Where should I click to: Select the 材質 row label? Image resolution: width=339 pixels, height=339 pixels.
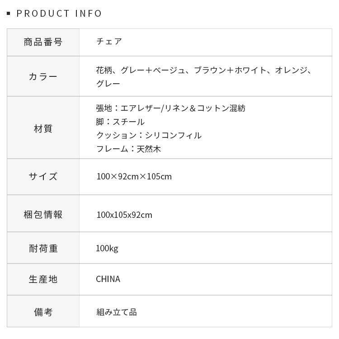(x=43, y=129)
